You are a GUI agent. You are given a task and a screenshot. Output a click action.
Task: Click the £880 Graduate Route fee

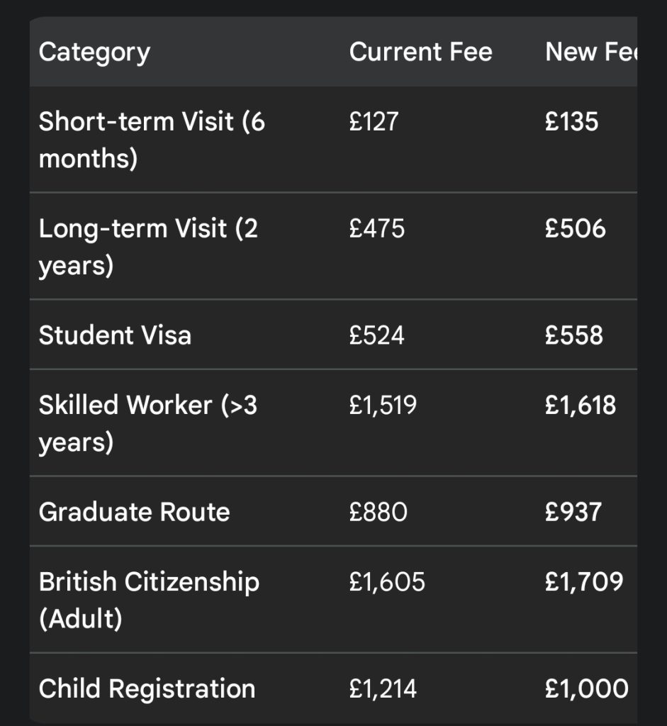point(379,512)
